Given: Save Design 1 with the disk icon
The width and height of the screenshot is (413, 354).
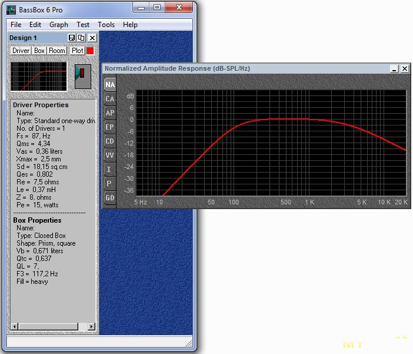Looking at the screenshot, I should (72, 38).
